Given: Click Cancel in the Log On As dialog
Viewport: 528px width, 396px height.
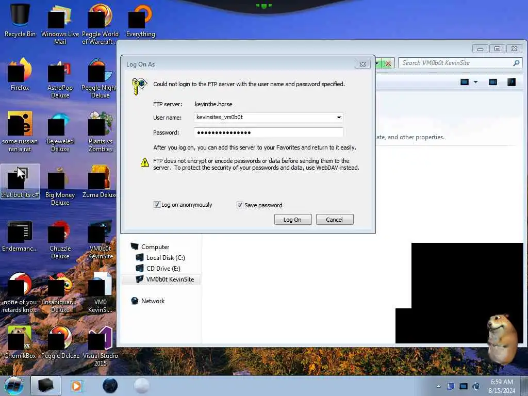Looking at the screenshot, I should point(334,220).
